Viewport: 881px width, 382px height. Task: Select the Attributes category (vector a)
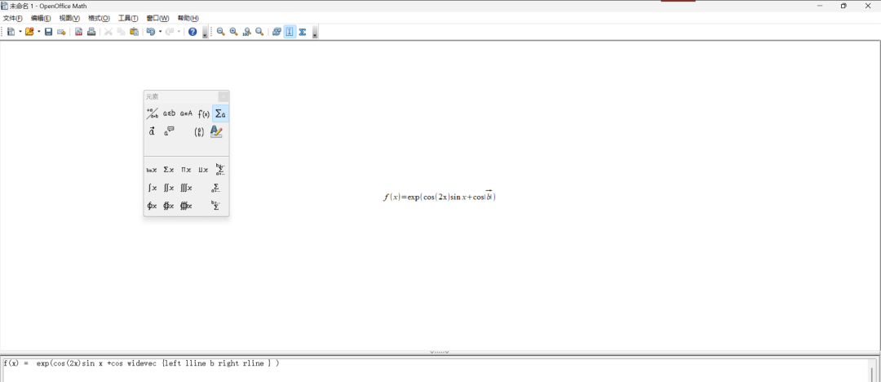point(153,131)
